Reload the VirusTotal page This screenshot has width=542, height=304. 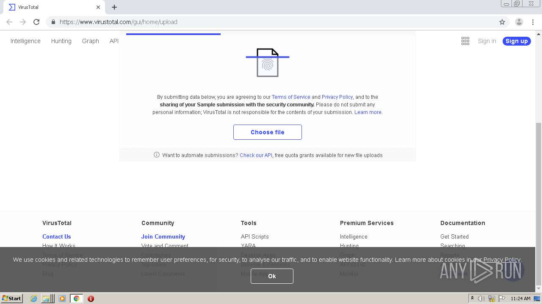click(36, 22)
